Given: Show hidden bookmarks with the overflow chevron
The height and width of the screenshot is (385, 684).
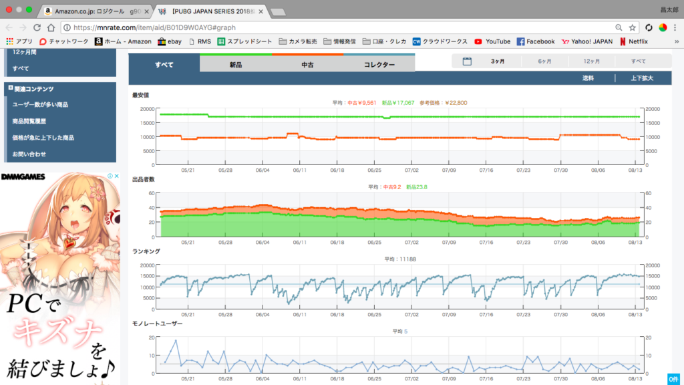Looking at the screenshot, I should point(677,41).
